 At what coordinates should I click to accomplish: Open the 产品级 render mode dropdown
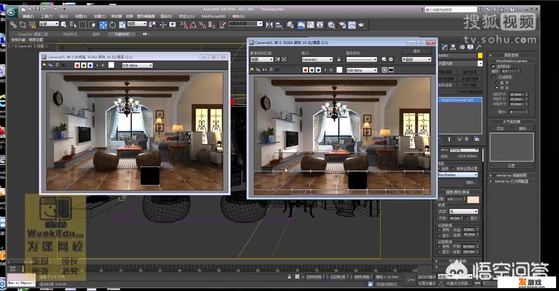point(416,59)
